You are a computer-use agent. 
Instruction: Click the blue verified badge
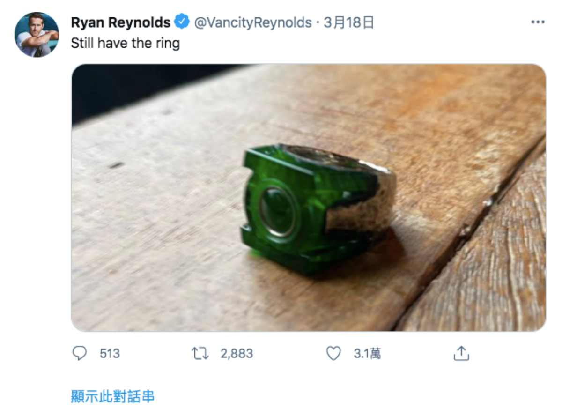tap(182, 22)
